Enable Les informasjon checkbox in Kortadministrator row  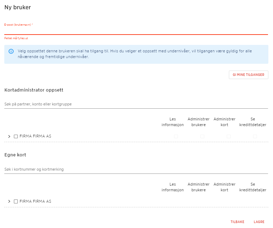pos(176,136)
